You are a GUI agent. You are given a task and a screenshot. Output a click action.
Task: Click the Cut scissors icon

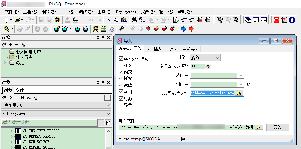(x=109, y=20)
